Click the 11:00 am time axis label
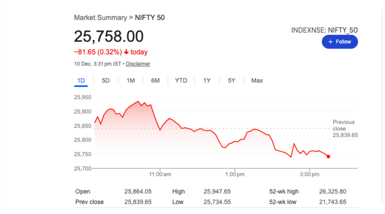This screenshot has width=385, height=214. (x=161, y=174)
